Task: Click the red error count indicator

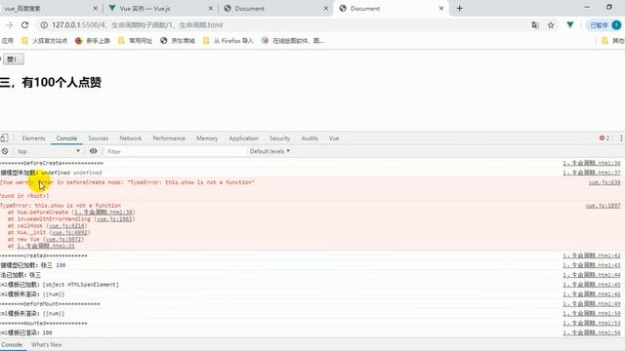Action: click(x=604, y=138)
